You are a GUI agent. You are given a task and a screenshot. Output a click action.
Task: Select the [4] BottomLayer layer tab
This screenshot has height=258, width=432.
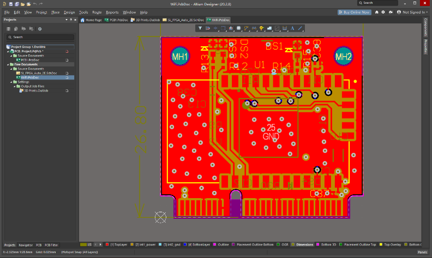tap(197, 244)
